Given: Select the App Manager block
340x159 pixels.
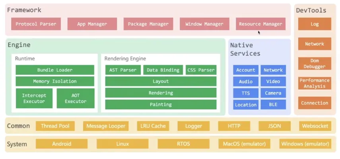Looking at the screenshot, I should 92,24.
